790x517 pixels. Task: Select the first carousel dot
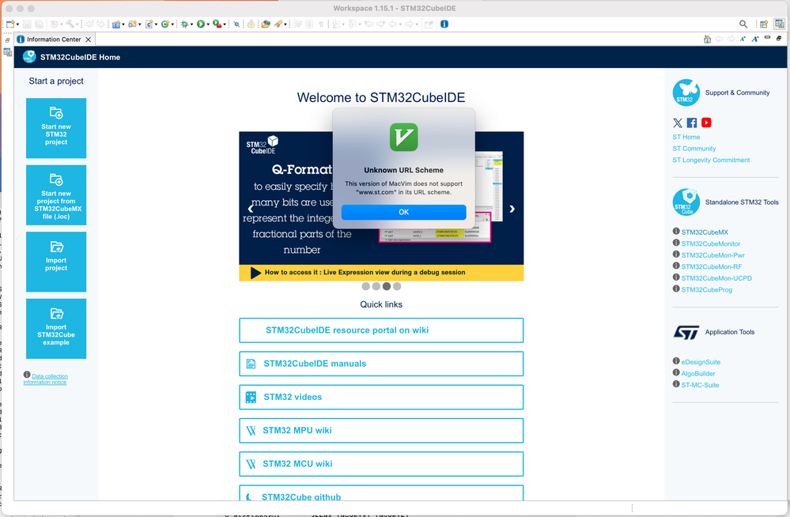[x=366, y=286]
